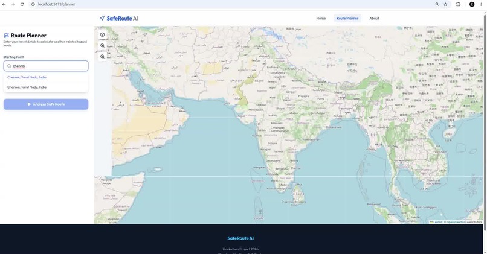Screen dimensions: 487x254
Task: Reload the page with the refresh icon
Action: coord(22,4)
